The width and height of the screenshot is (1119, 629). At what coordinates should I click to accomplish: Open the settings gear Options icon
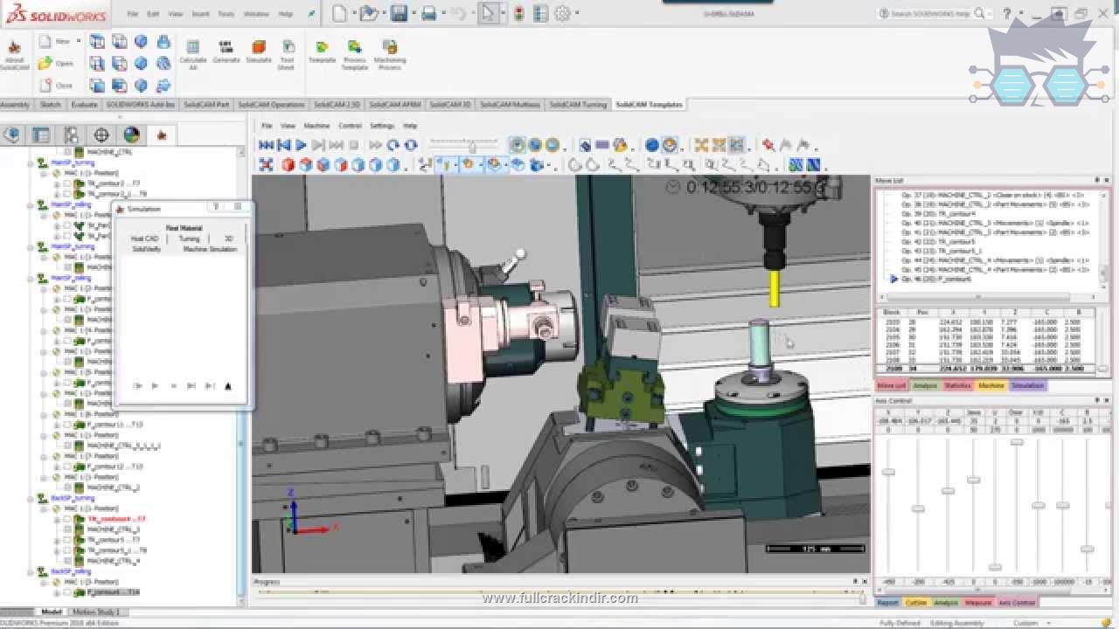point(562,13)
